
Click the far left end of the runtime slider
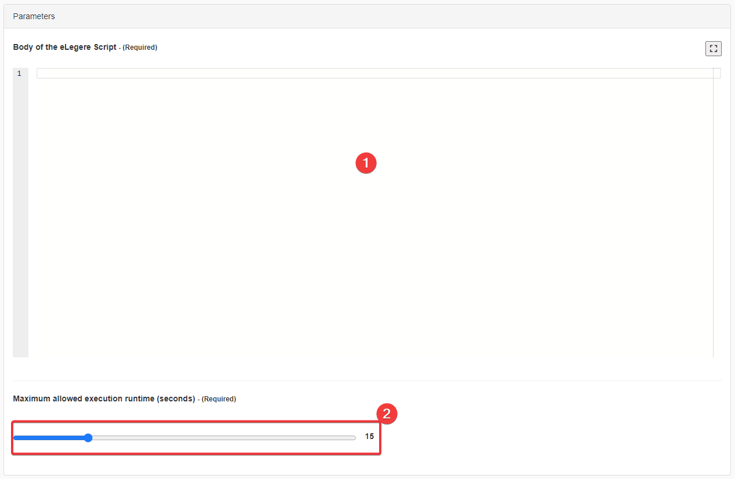[x=14, y=438]
